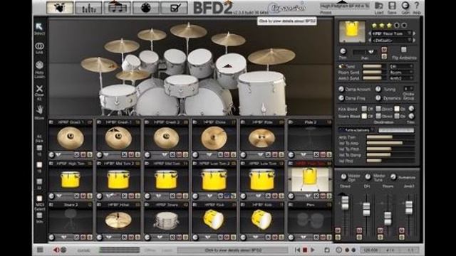Click the Damp Amount knob
456x256 pixels.
341,89
